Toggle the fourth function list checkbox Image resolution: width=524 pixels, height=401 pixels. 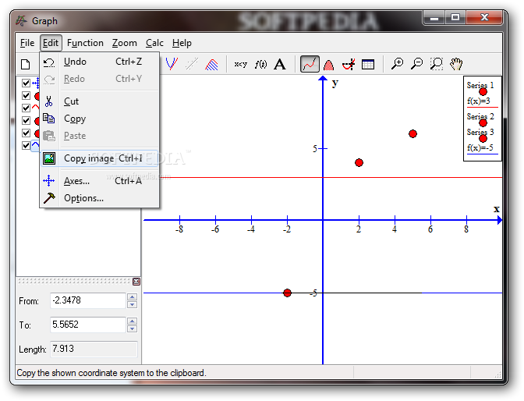[26, 120]
